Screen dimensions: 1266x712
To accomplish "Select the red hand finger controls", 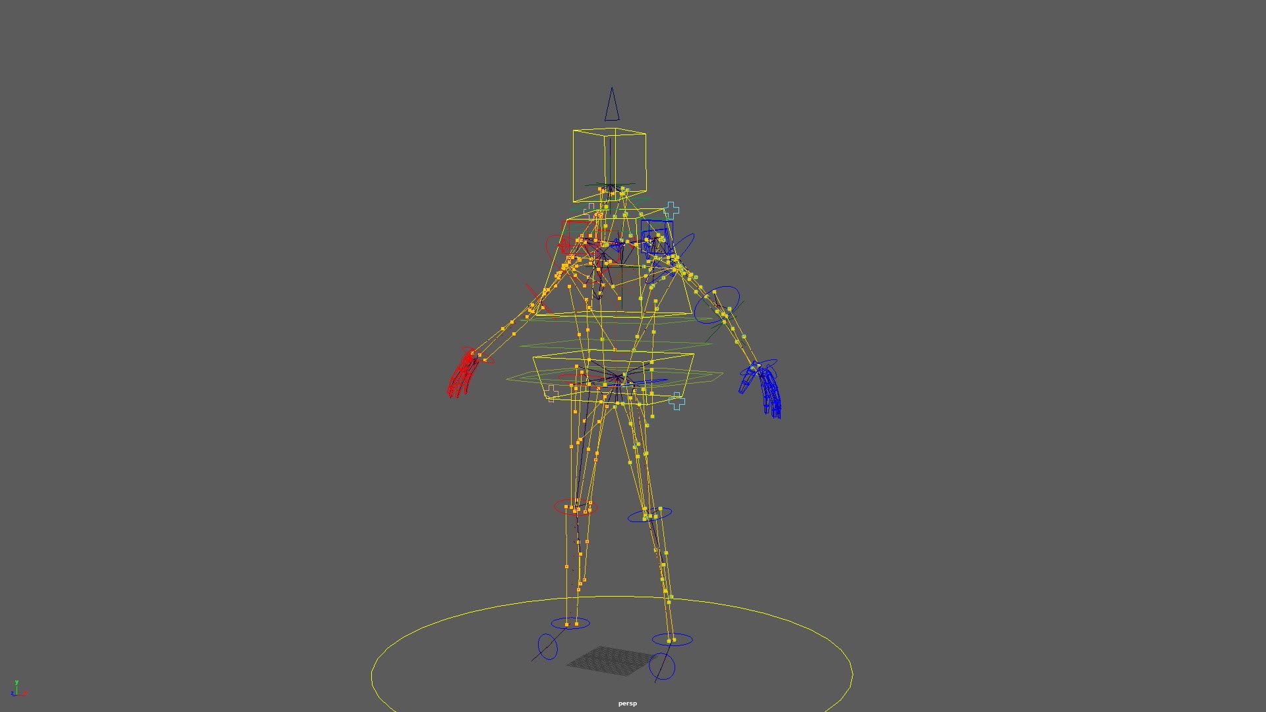I will pos(464,374).
